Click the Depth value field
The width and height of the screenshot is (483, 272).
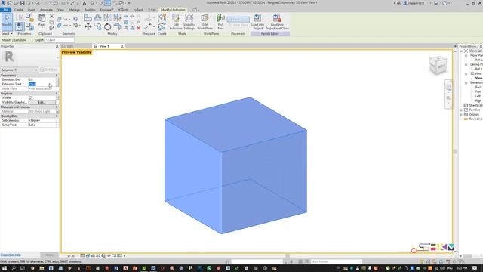(x=60, y=40)
